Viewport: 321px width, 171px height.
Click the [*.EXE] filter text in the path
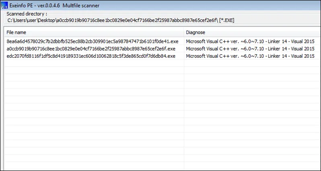click(x=226, y=20)
